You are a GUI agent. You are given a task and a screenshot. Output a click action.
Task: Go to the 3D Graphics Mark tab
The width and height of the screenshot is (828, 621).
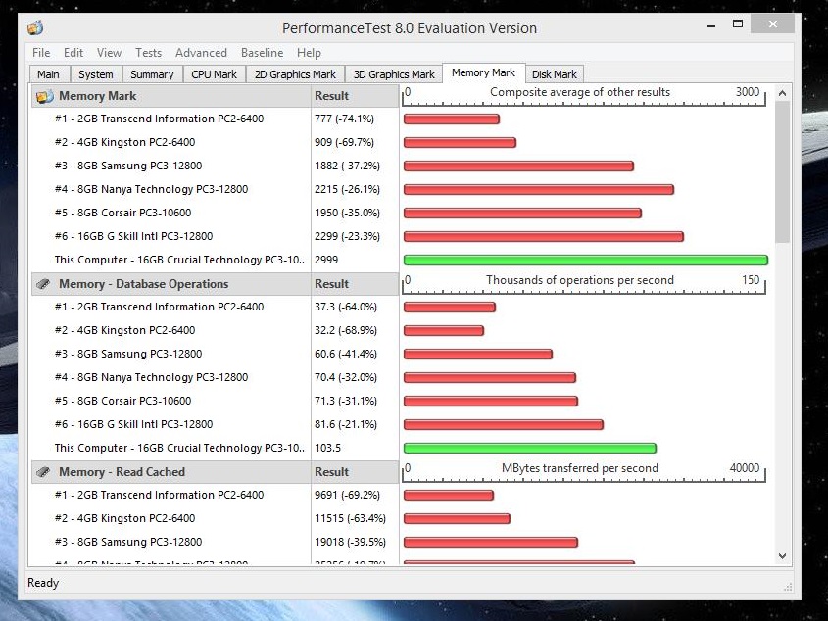(394, 74)
